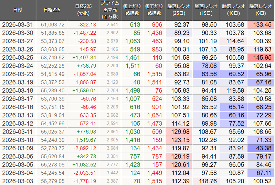Click the プライム出来高 column header

(x=110, y=10)
